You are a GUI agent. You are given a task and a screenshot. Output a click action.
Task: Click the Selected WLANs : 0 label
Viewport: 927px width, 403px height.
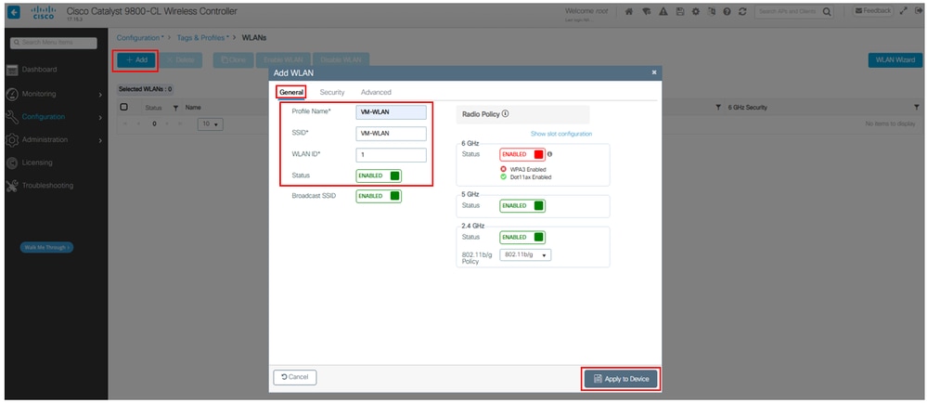[145, 89]
